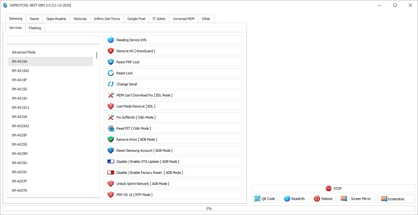
Task: Click the Remove KG KnoxGuard shield icon
Action: [x=111, y=51]
